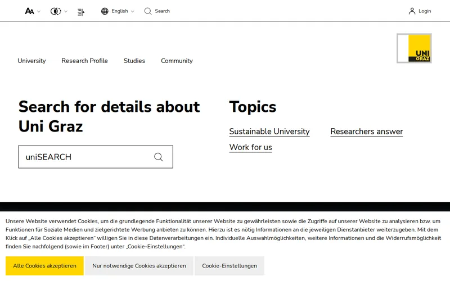The image size is (450, 281).
Task: Open the Search link in the header
Action: [162, 11]
